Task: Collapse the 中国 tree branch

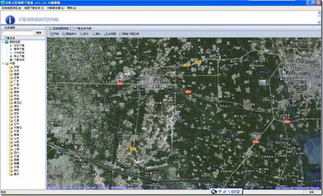Action: pos(2,63)
